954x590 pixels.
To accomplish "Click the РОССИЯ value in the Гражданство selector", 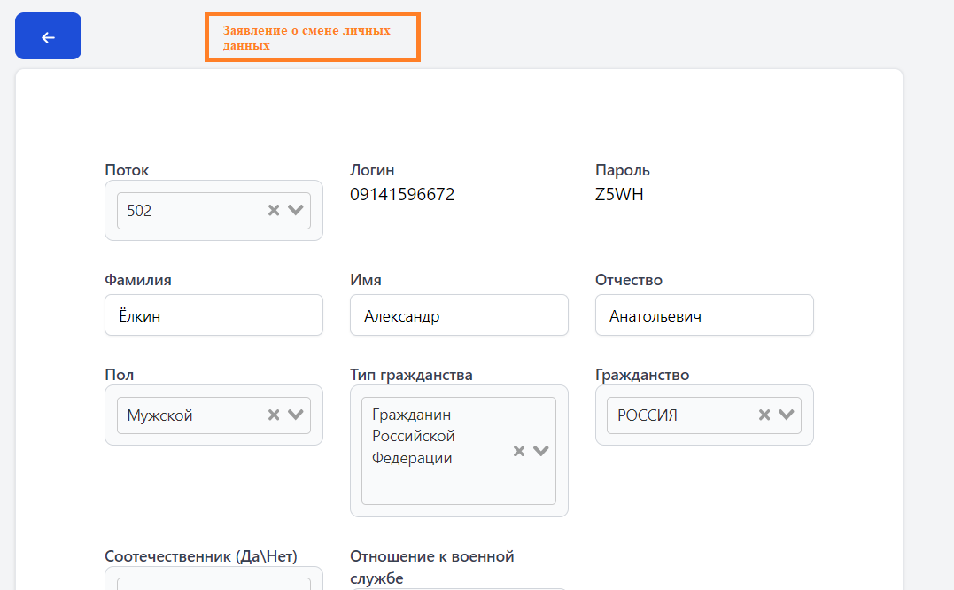I will tap(648, 415).
